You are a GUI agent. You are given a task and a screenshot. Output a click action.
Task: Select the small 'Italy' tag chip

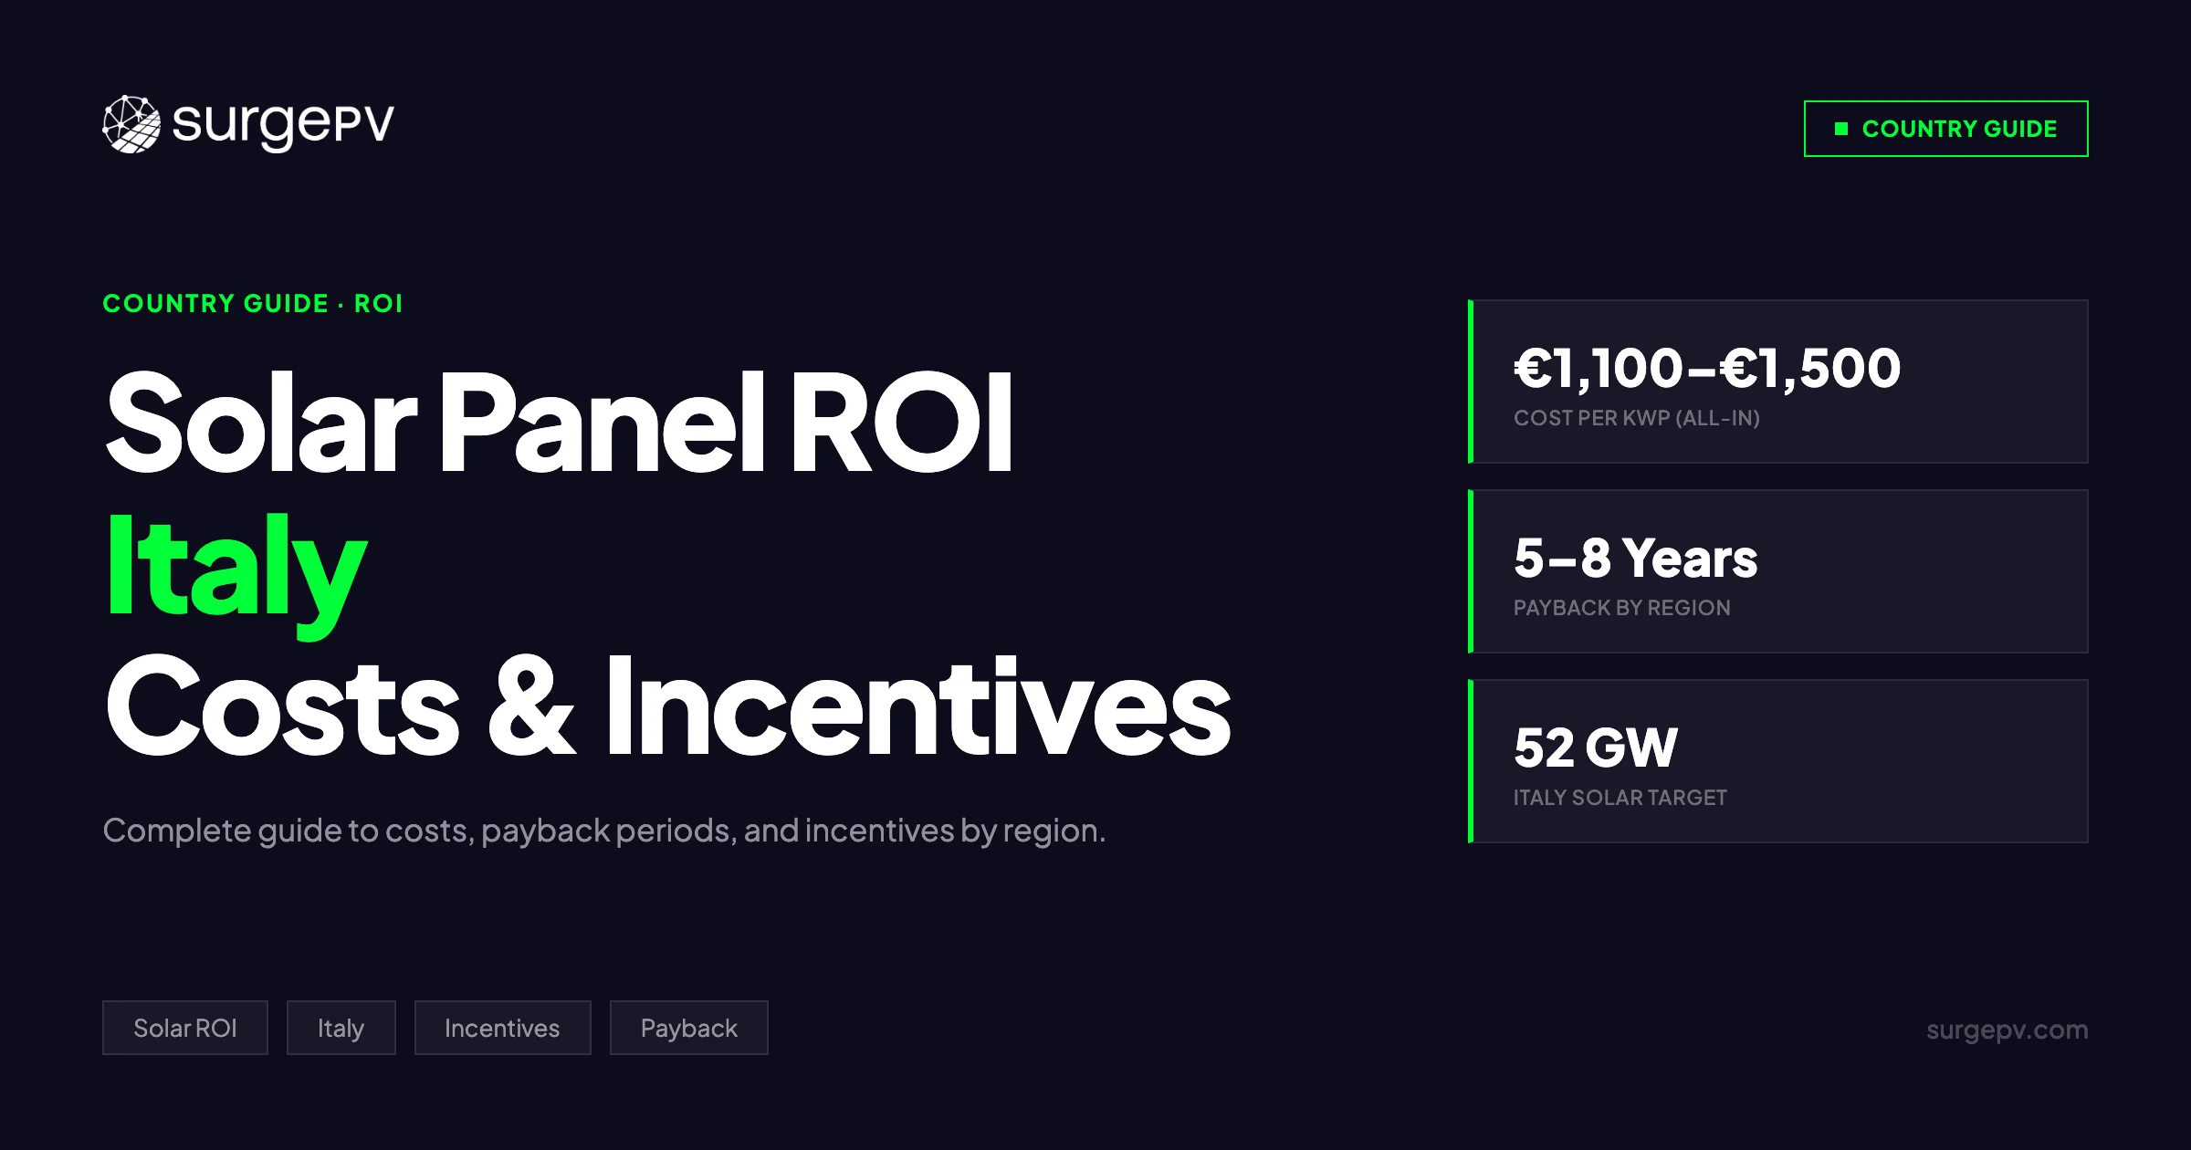coord(341,1028)
